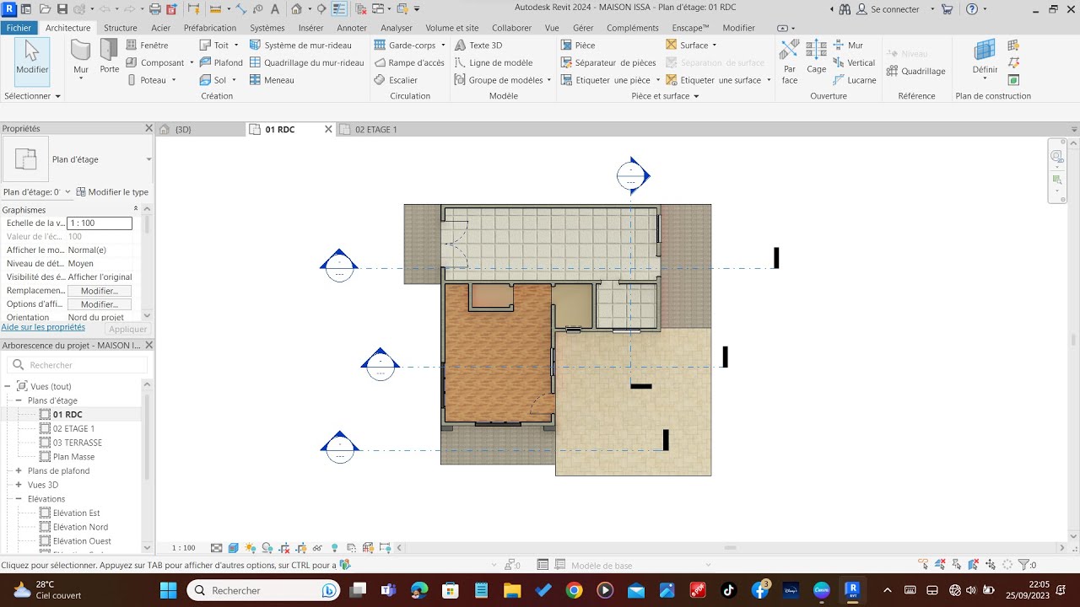Click Modifier le type button

tap(112, 192)
